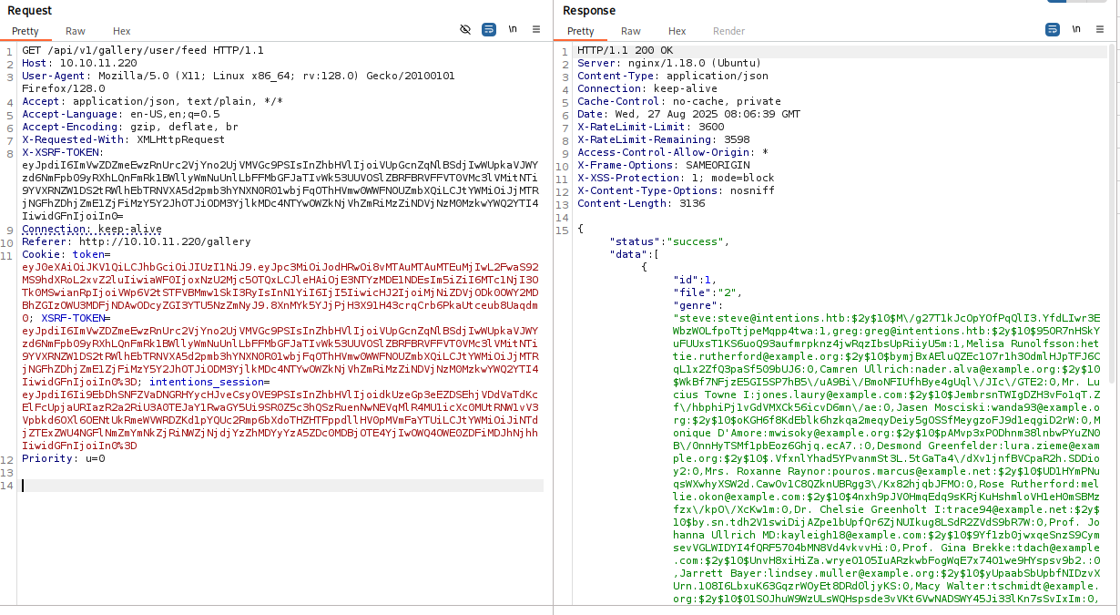Screen dimensions: 1120x615
Task: Click the Date: Wed, 27 Aug 2025 line
Action: [689, 114]
